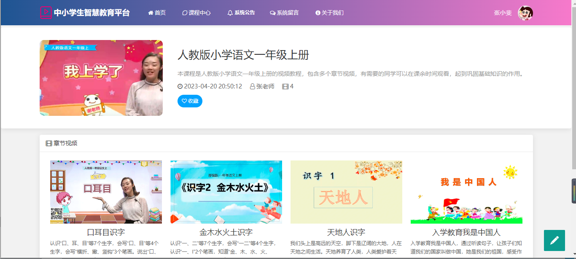Open the 首页 home menu item
Image resolution: width=576 pixels, height=259 pixels.
(157, 13)
